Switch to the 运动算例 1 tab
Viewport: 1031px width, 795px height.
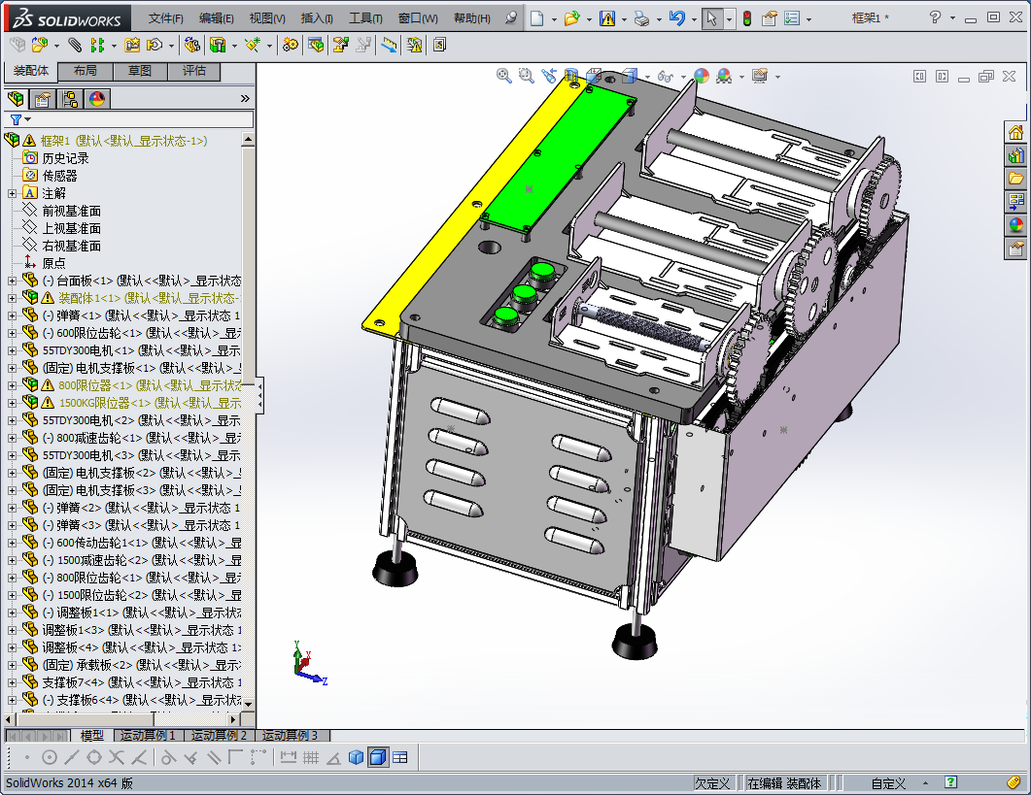(x=148, y=735)
